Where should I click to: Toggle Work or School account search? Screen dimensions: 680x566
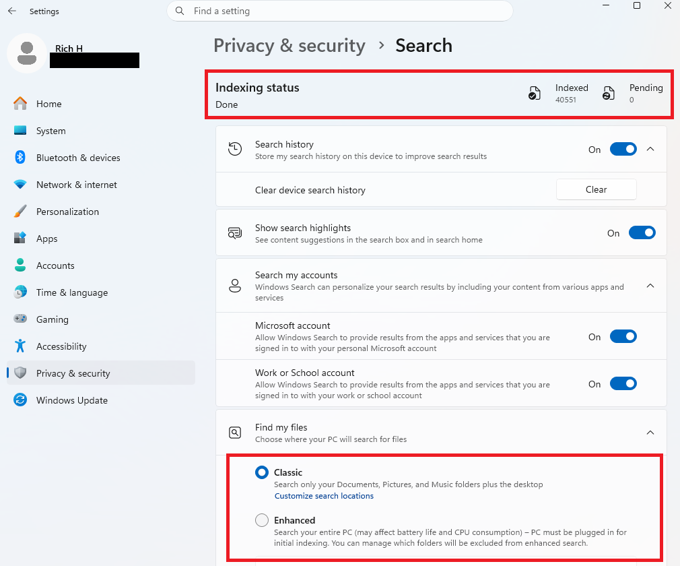pyautogui.click(x=623, y=383)
